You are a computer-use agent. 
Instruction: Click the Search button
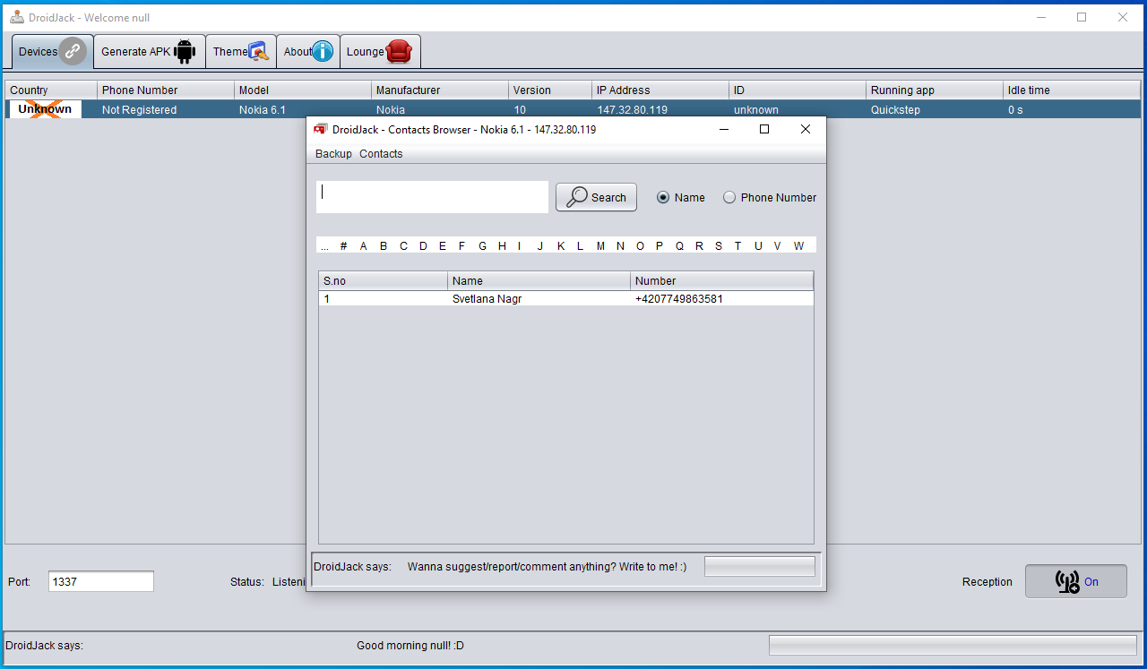(596, 197)
